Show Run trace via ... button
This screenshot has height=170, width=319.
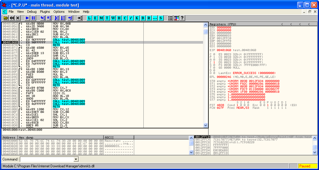pos(155,18)
